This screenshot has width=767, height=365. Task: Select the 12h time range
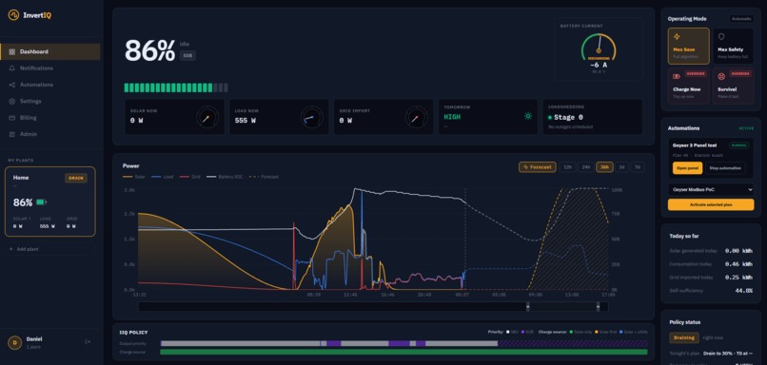[567, 167]
